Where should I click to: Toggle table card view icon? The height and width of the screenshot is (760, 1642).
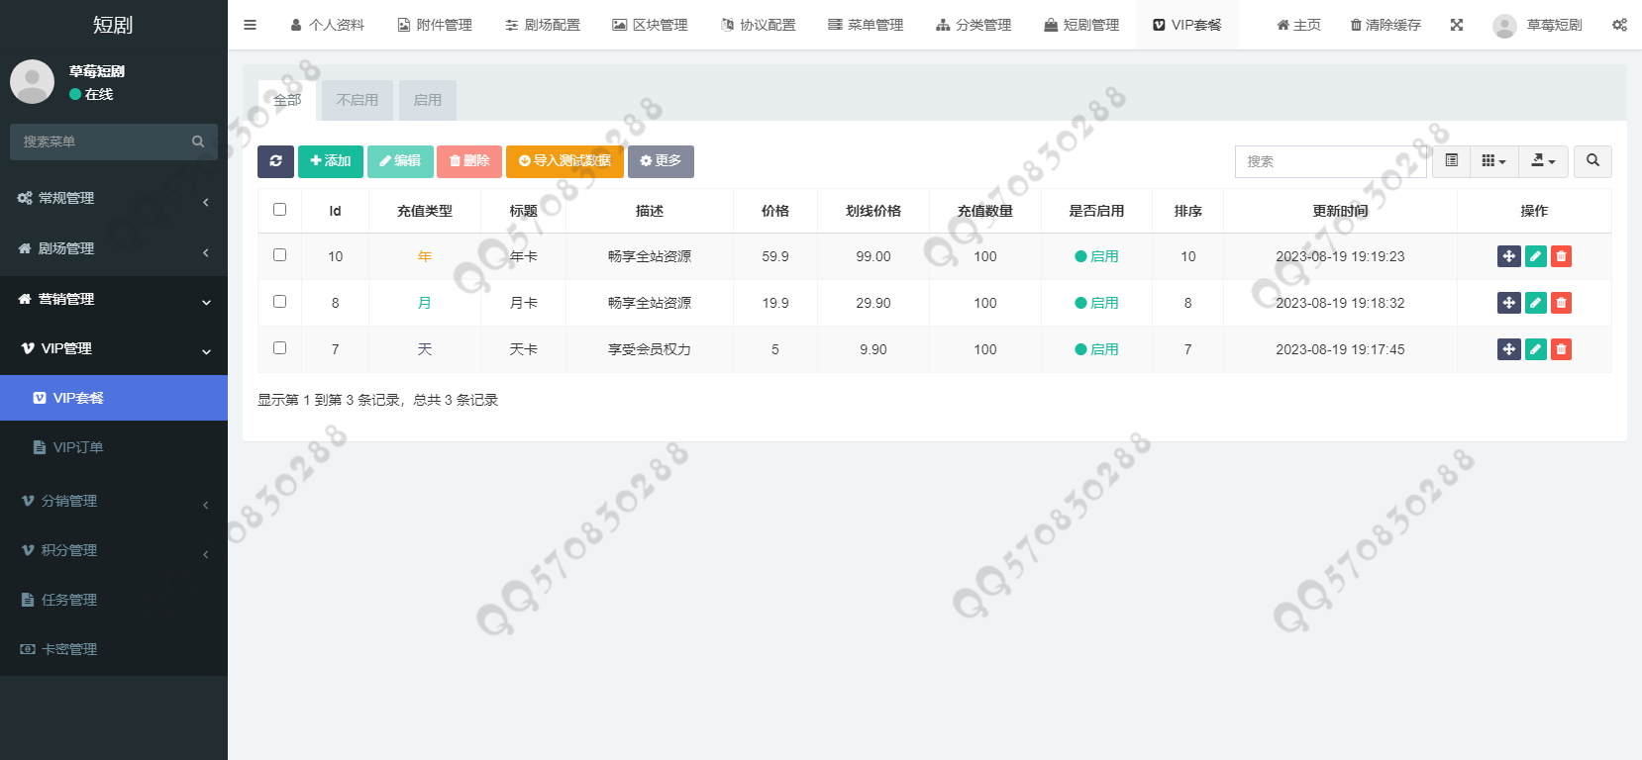1452,161
